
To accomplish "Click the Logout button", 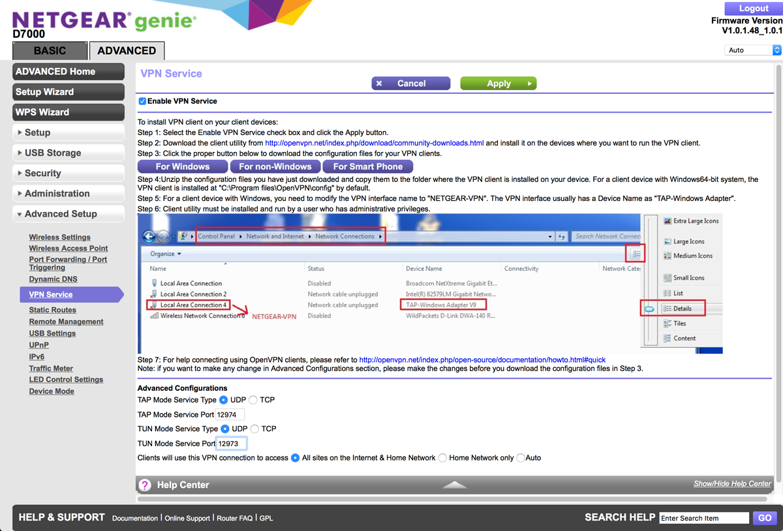I will [754, 8].
